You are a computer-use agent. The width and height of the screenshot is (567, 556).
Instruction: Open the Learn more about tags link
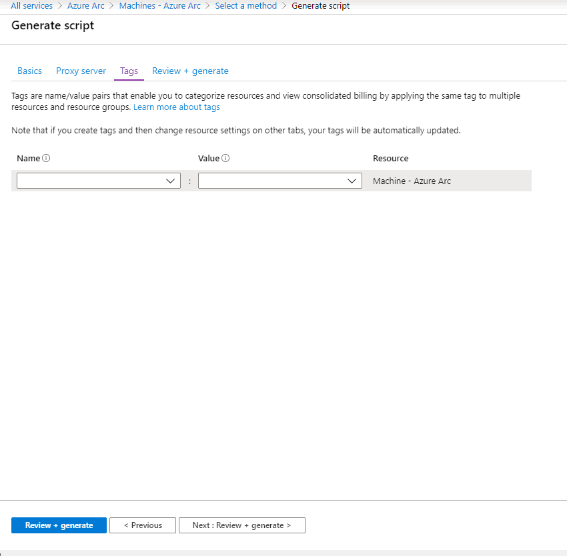click(176, 107)
